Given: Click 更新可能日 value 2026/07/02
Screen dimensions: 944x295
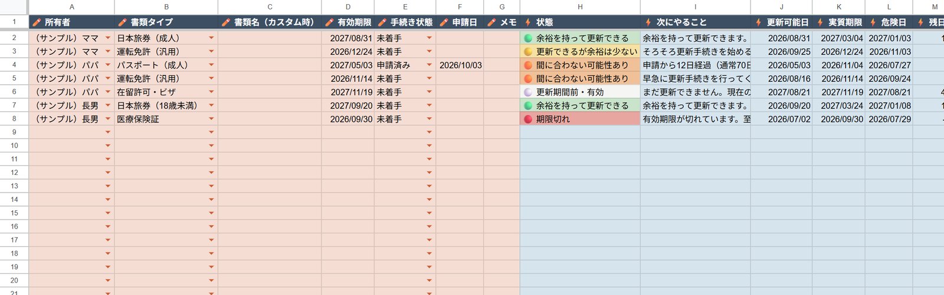Looking at the screenshot, I should [x=789, y=119].
